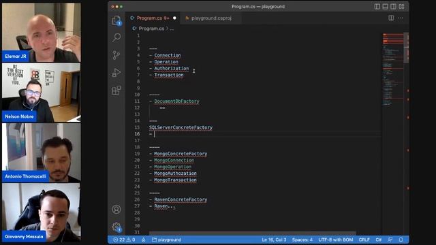The height and width of the screenshot is (245, 436).
Task: Click the unsaved dot on Program.cs tab
Action: (x=174, y=18)
